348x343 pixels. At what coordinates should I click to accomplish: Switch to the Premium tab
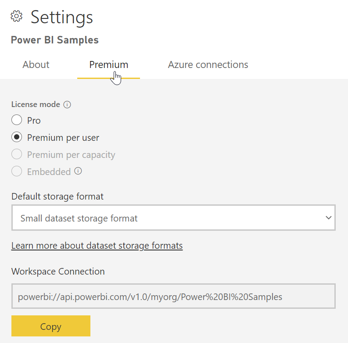click(x=108, y=65)
